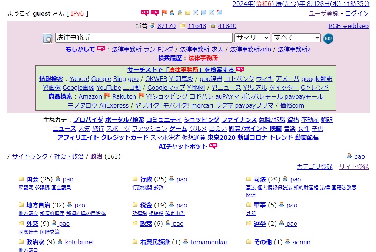
Task: Click the house icon in top toolbar
Action: click(x=180, y=13)
